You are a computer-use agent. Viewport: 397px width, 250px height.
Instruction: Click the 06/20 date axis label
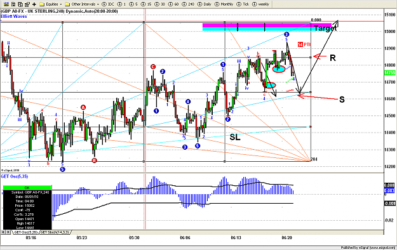(x=287, y=237)
